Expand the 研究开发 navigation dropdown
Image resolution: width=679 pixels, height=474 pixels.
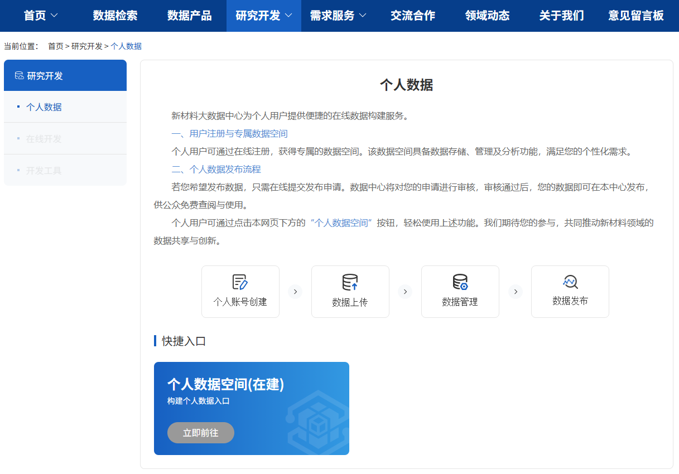(263, 16)
